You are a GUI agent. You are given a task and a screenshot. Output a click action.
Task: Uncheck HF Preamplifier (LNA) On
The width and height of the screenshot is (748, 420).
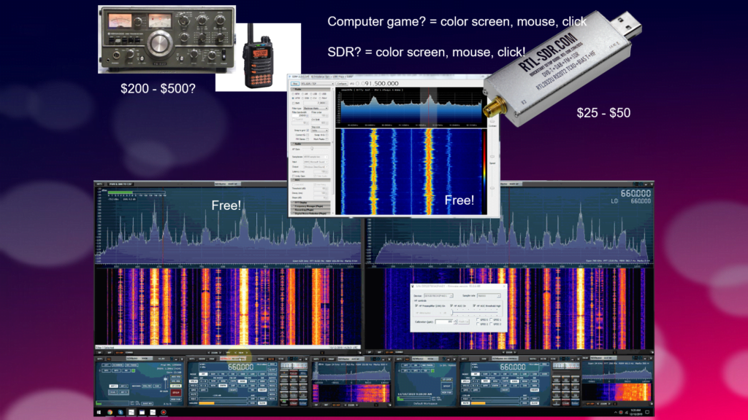tap(416, 306)
